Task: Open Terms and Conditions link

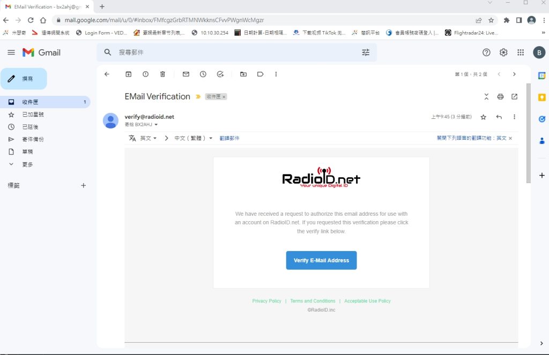Action: (x=313, y=301)
